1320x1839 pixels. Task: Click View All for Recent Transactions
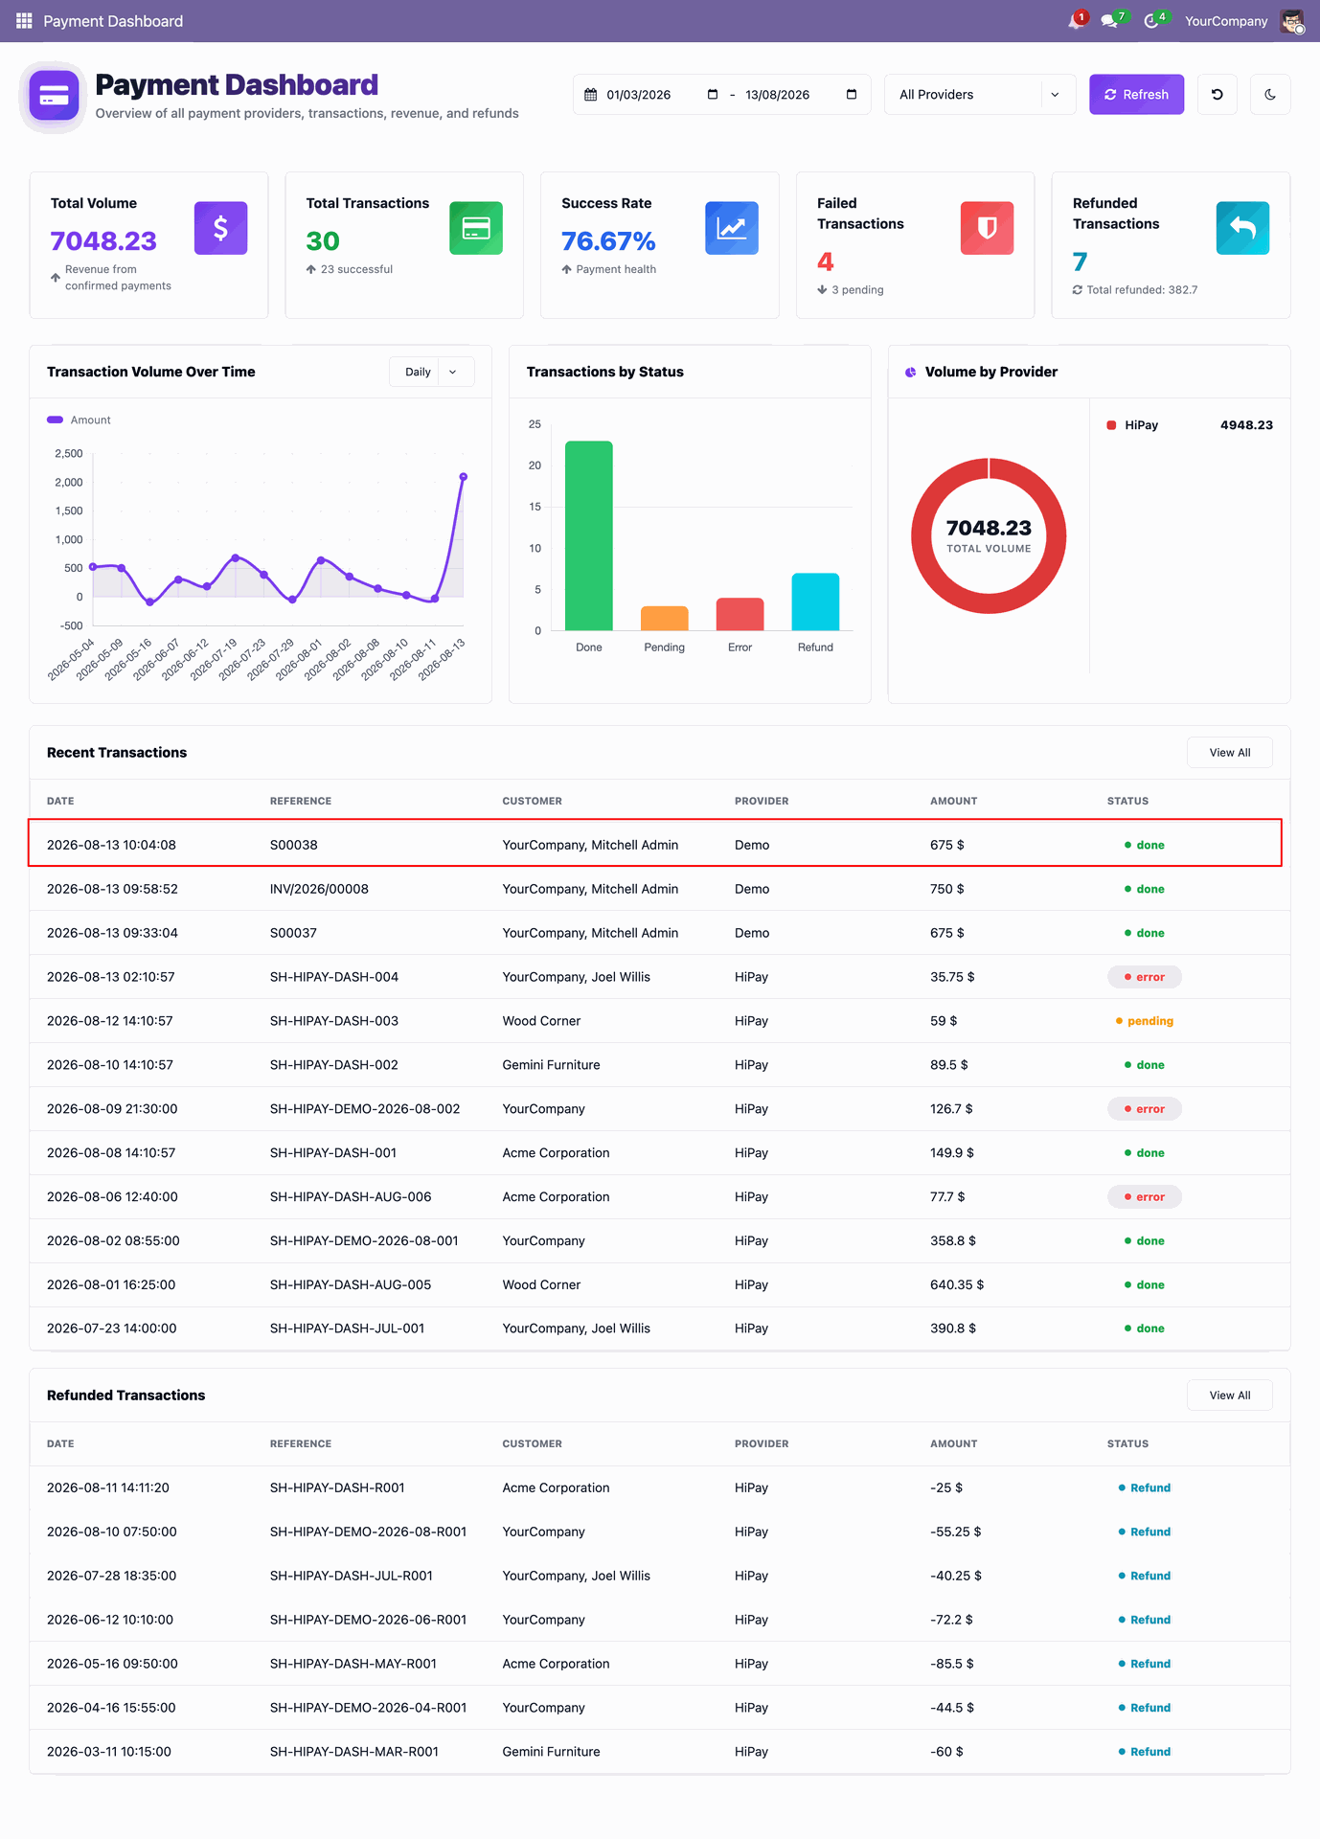click(1229, 753)
